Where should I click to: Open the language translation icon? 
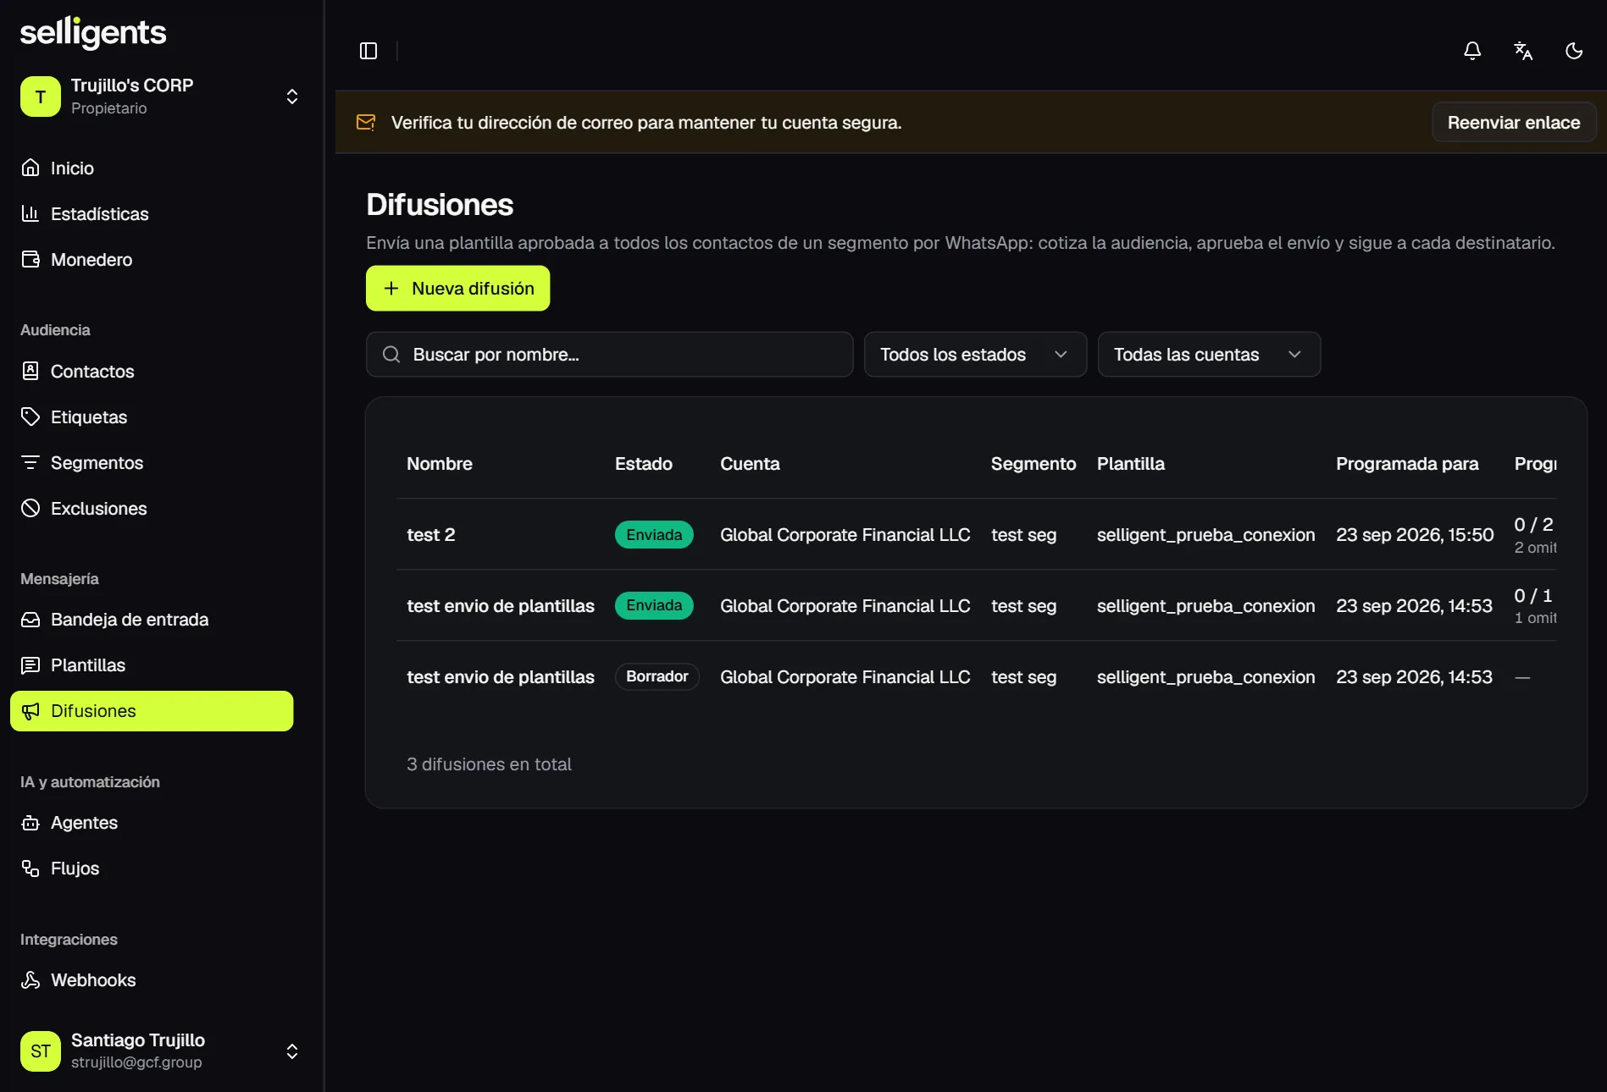pyautogui.click(x=1523, y=51)
